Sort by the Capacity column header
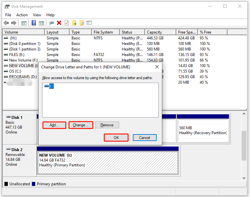 pos(160,32)
